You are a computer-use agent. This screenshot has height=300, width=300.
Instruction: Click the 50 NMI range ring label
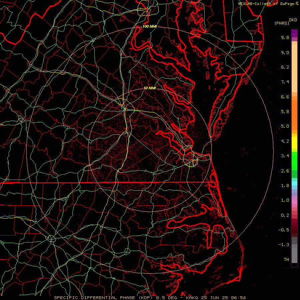(150, 88)
